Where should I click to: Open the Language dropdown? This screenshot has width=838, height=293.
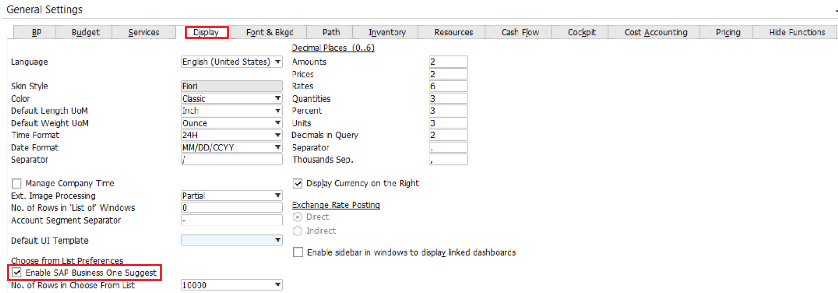278,61
